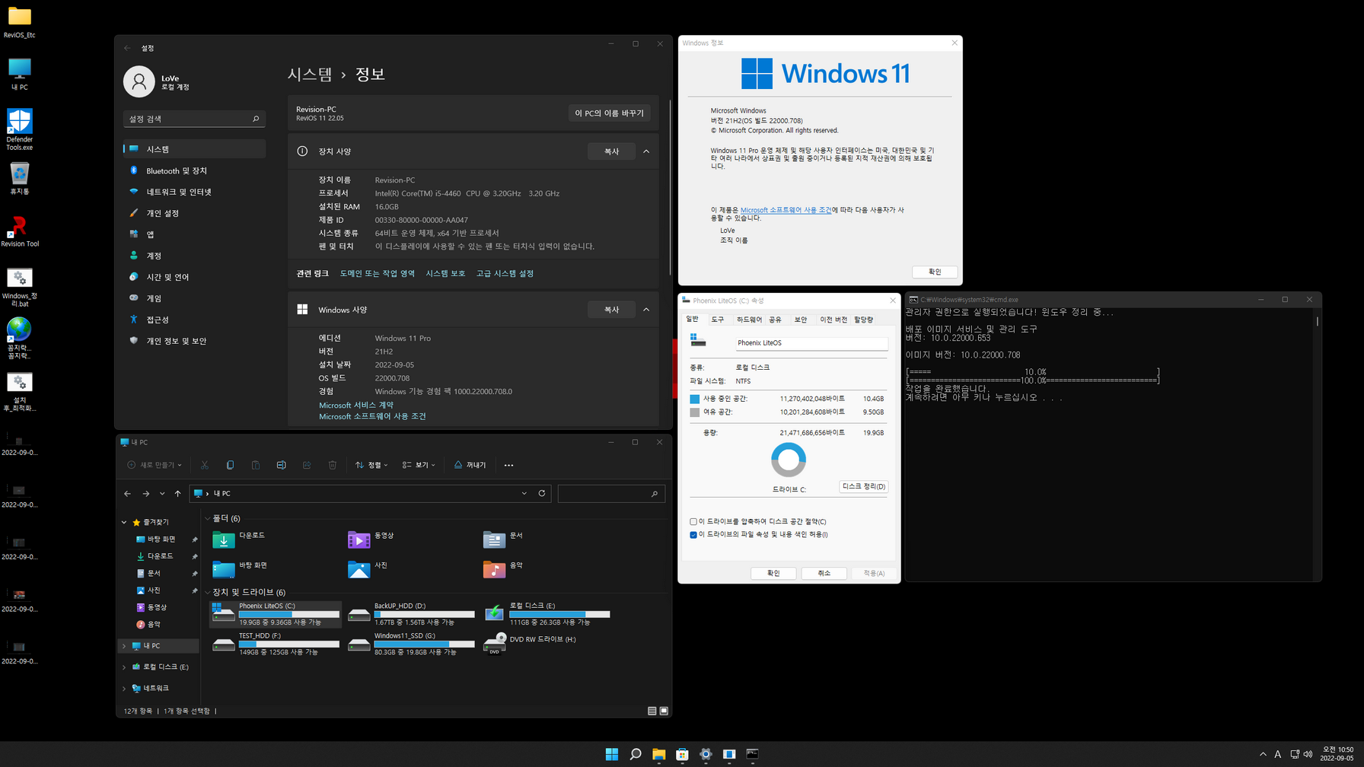Open 고급 시스템 설정 link
1364x767 pixels.
point(505,273)
